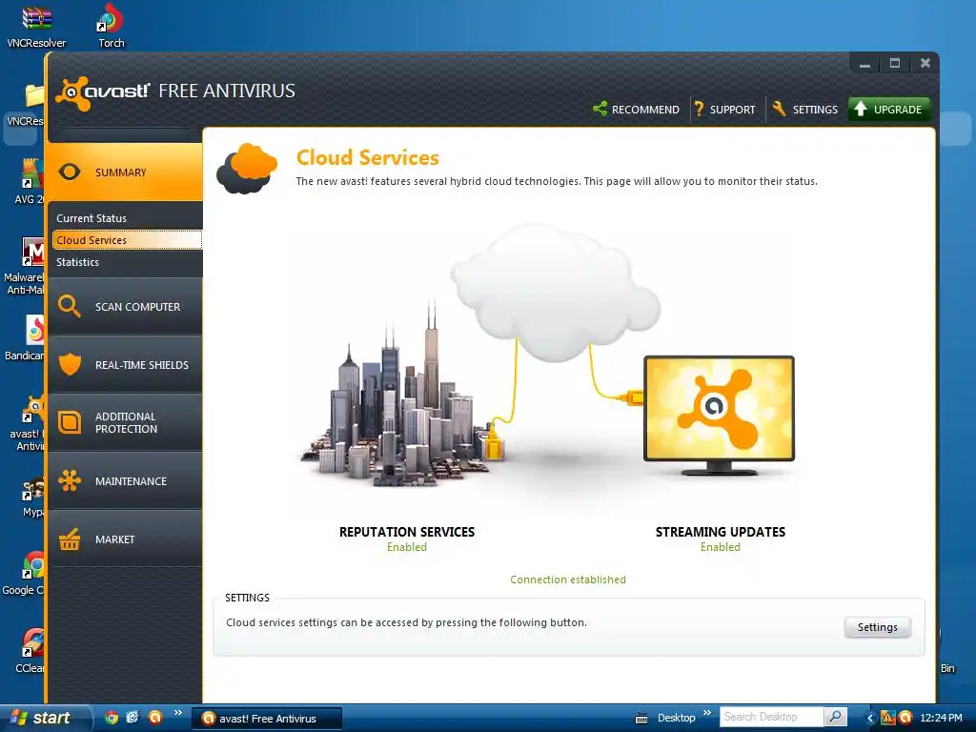Image resolution: width=976 pixels, height=732 pixels.
Task: Open Torch browser desktop icon
Action: point(111,26)
